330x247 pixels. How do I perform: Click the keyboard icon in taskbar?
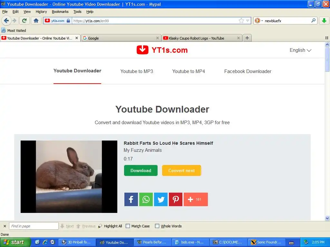point(291,242)
